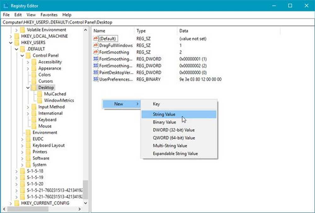Select DWORD (32-bit) Value option

(x=174, y=130)
